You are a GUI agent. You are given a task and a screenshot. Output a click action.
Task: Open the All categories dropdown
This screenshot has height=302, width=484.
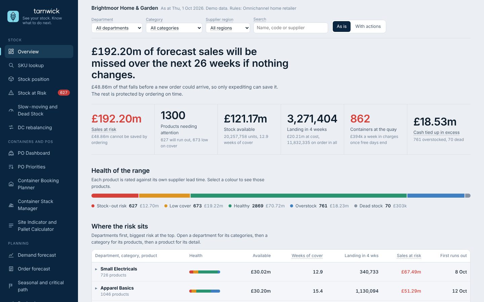[x=174, y=28]
